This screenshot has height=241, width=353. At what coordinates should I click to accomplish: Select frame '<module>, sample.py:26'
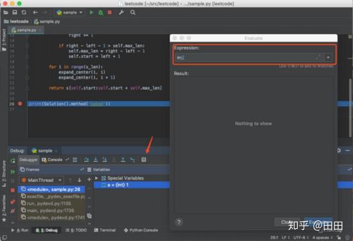coord(51,190)
